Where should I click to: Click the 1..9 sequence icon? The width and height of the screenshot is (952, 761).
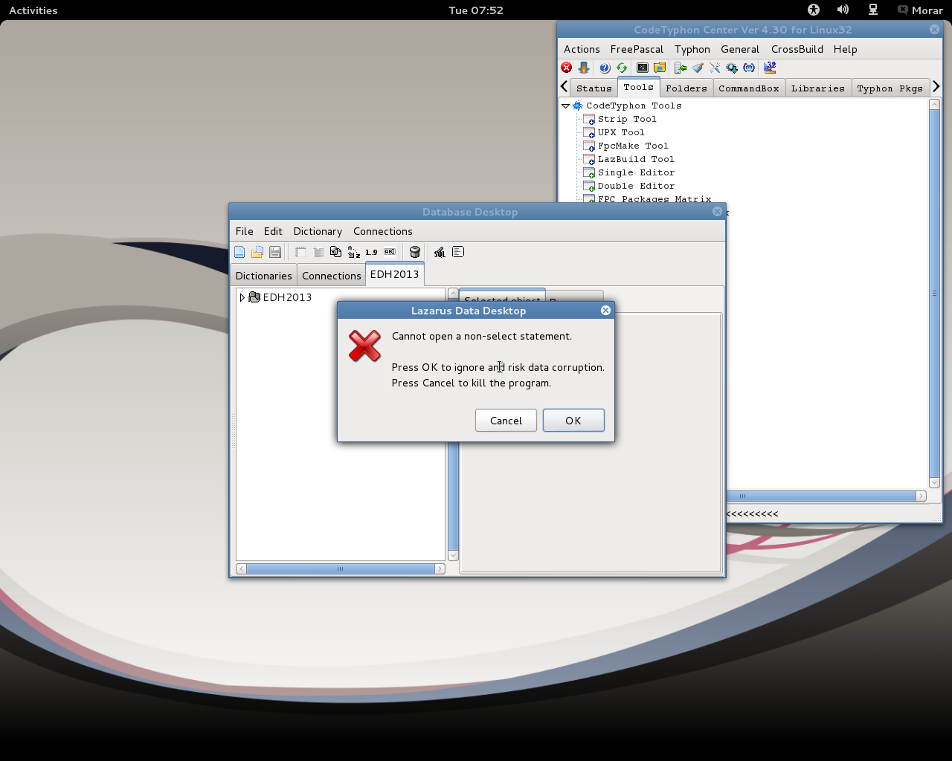371,252
